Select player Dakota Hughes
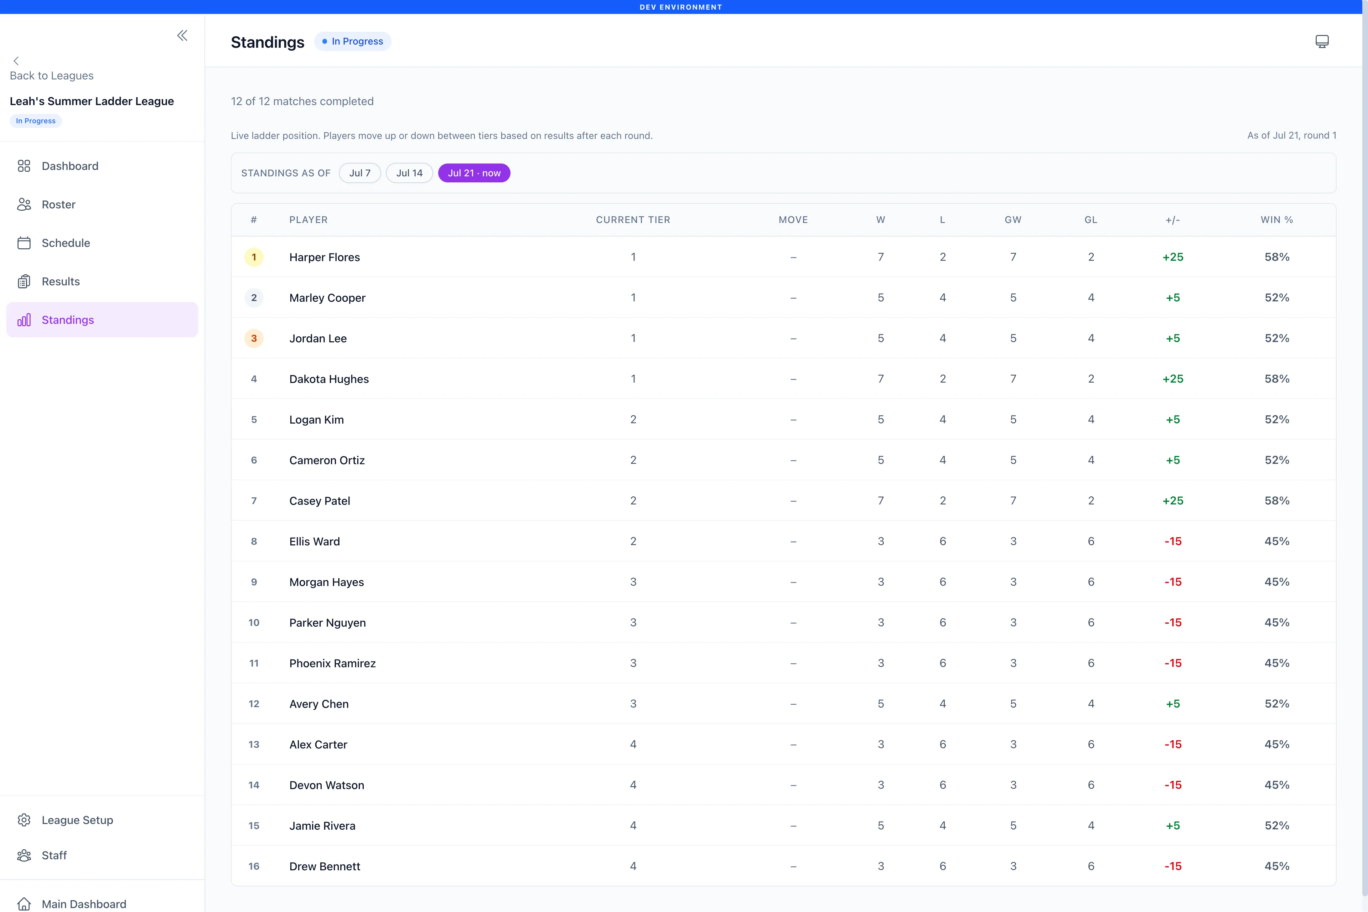Viewport: 1368px width, 912px height. (329, 379)
